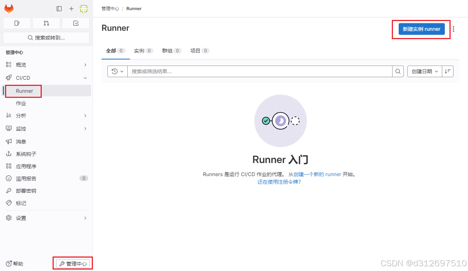Open 部署密钥 in the sidebar

click(46, 191)
